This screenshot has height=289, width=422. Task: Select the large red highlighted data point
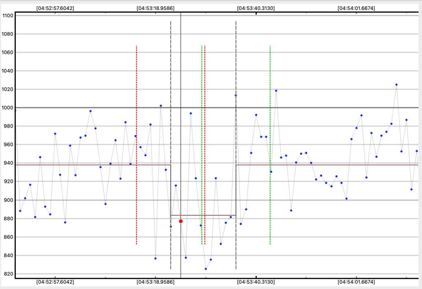point(181,221)
